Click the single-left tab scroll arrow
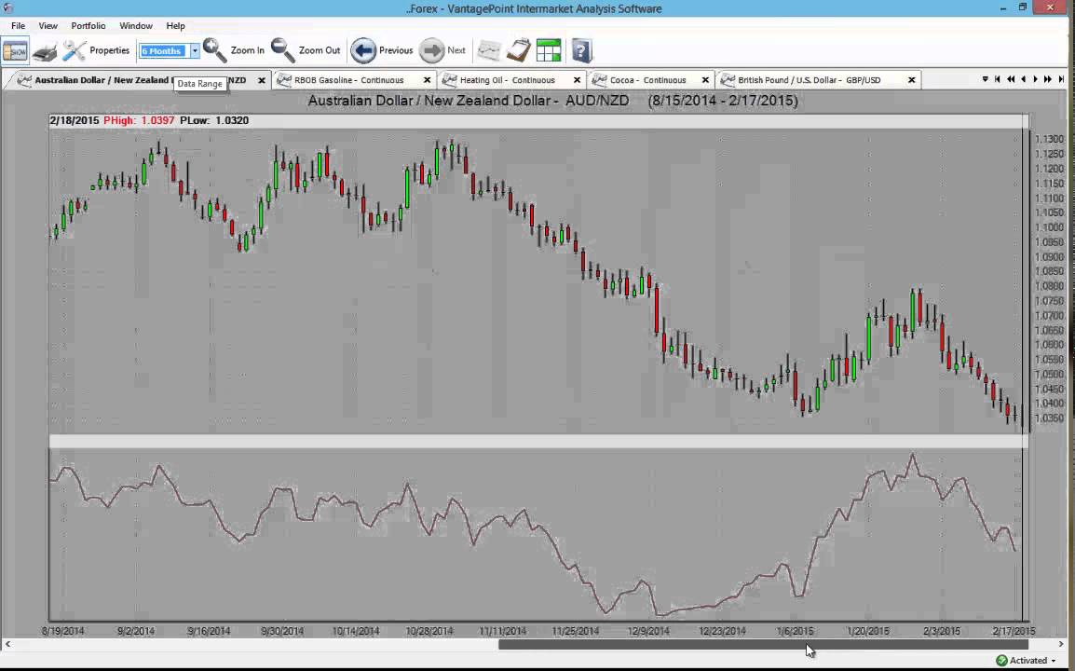This screenshot has width=1075, height=671. coord(1024,79)
